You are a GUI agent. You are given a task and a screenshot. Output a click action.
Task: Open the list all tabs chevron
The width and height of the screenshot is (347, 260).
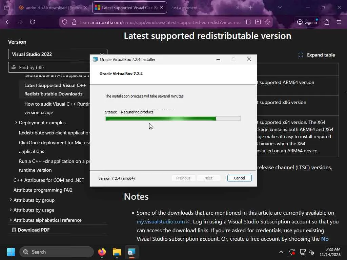point(280,7)
